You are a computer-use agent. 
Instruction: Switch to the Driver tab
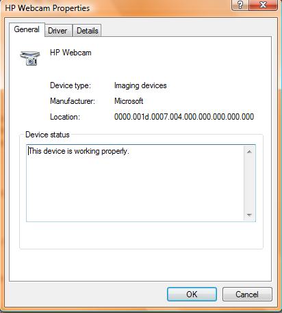pos(58,31)
